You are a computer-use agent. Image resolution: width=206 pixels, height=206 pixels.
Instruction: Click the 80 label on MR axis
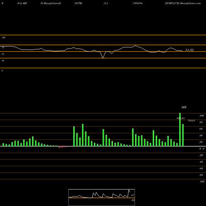pos(201,122)
